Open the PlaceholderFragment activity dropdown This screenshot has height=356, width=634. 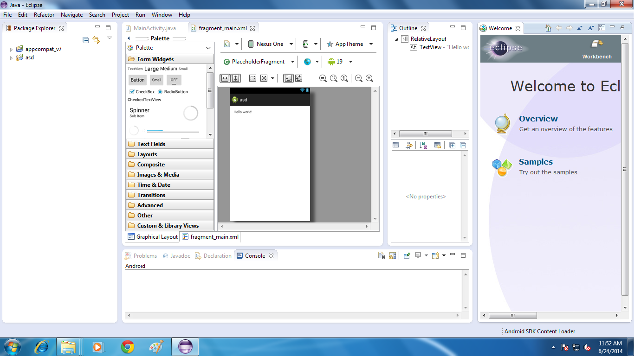[x=259, y=62]
